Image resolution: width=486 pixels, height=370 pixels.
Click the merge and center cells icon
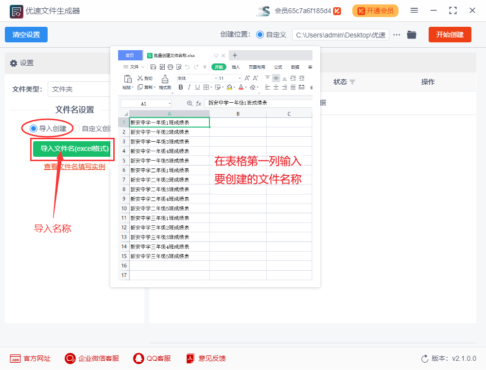click(302, 87)
